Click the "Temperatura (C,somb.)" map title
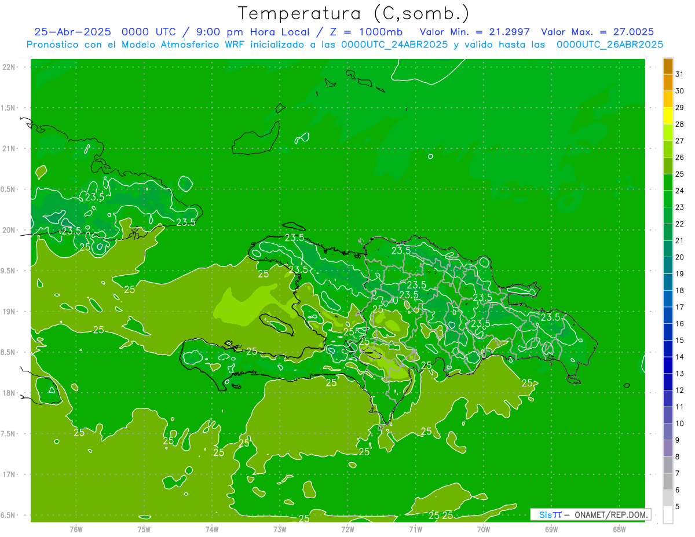 pos(354,13)
